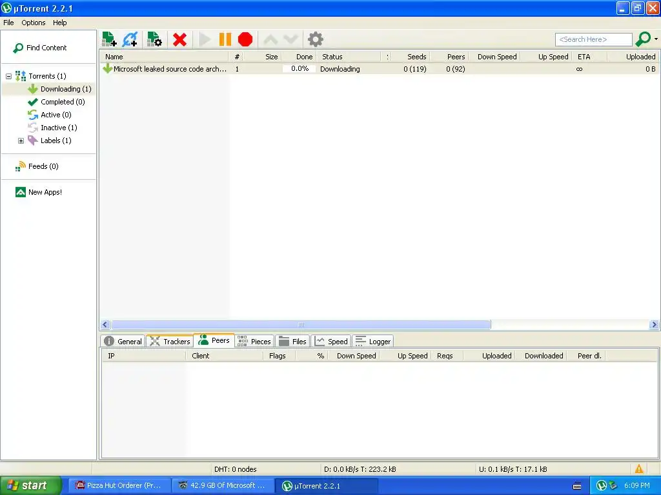
Task: Click the search magnifier icon
Action: [643, 39]
